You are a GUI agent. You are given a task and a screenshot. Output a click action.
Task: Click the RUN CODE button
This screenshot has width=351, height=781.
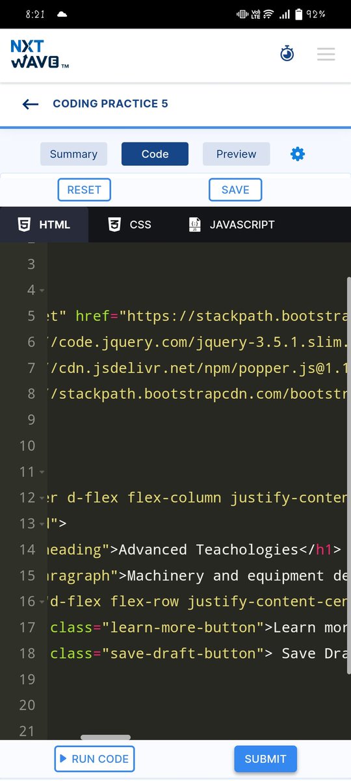[x=94, y=759]
